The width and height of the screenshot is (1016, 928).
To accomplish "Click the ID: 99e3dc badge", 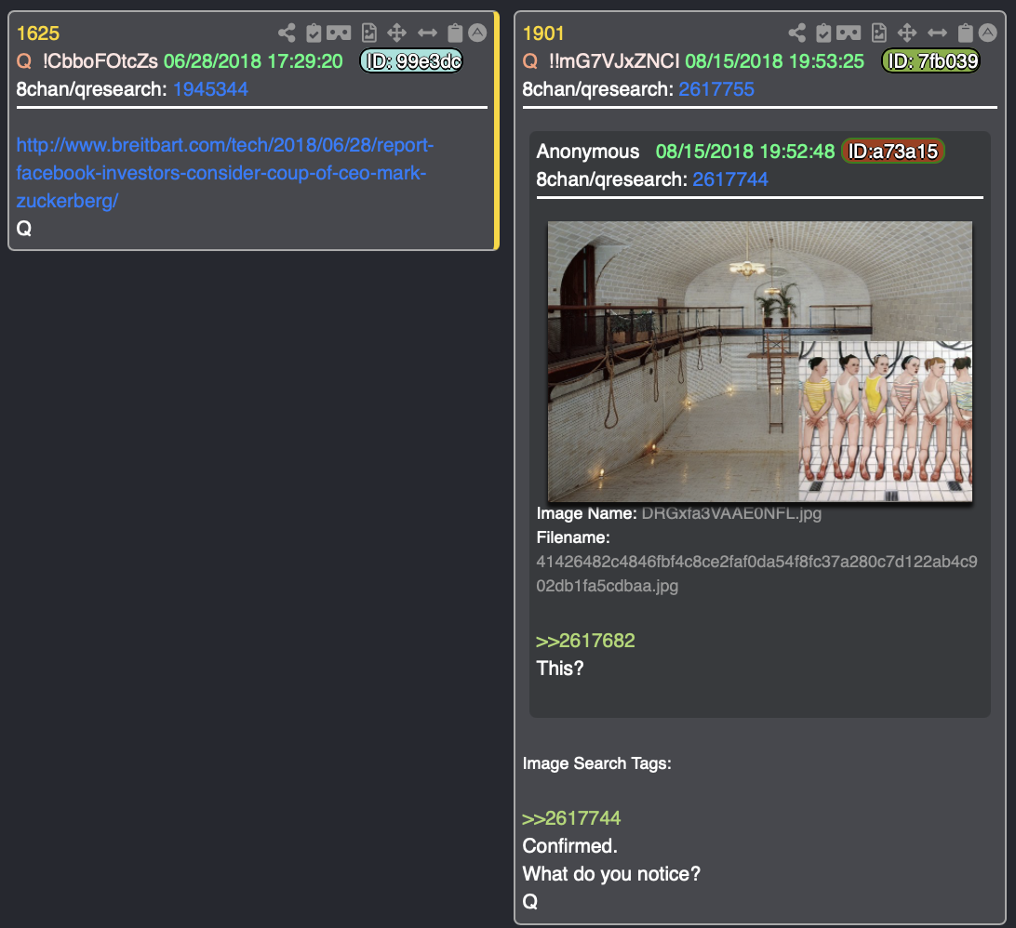I will tap(411, 60).
